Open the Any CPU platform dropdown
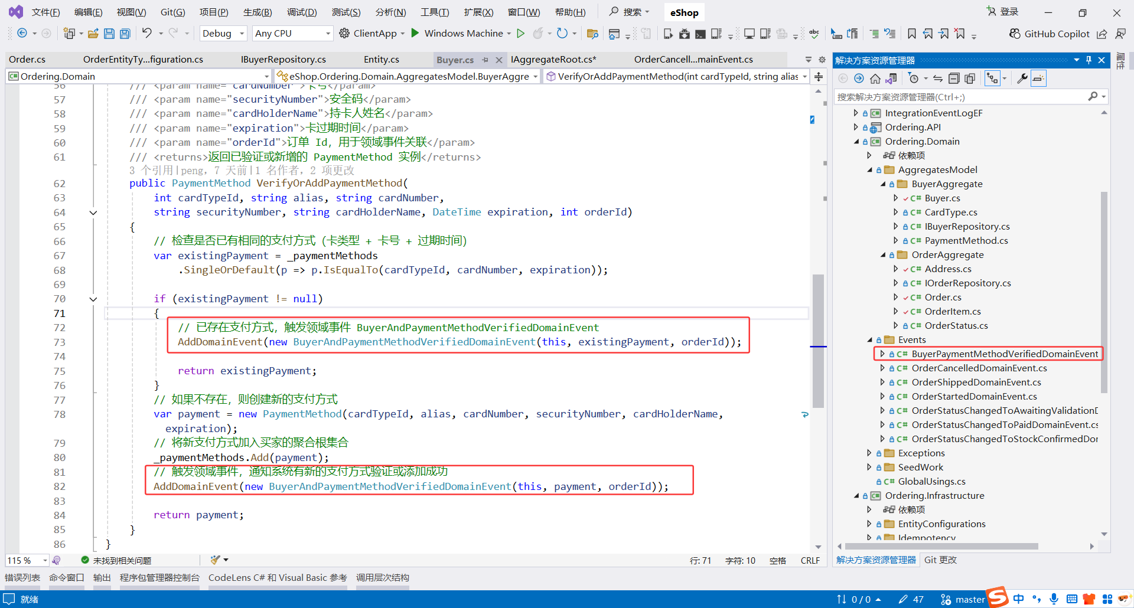 click(292, 34)
